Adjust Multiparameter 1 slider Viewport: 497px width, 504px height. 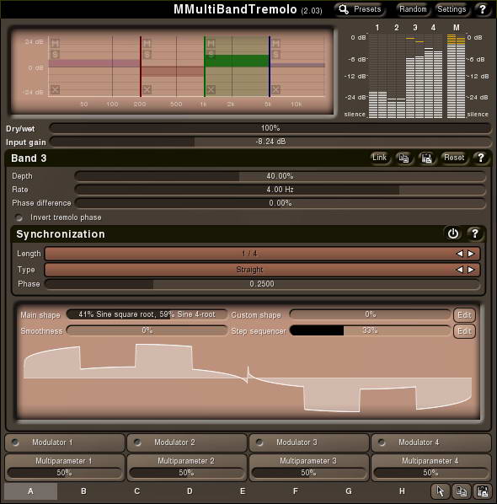click(64, 473)
